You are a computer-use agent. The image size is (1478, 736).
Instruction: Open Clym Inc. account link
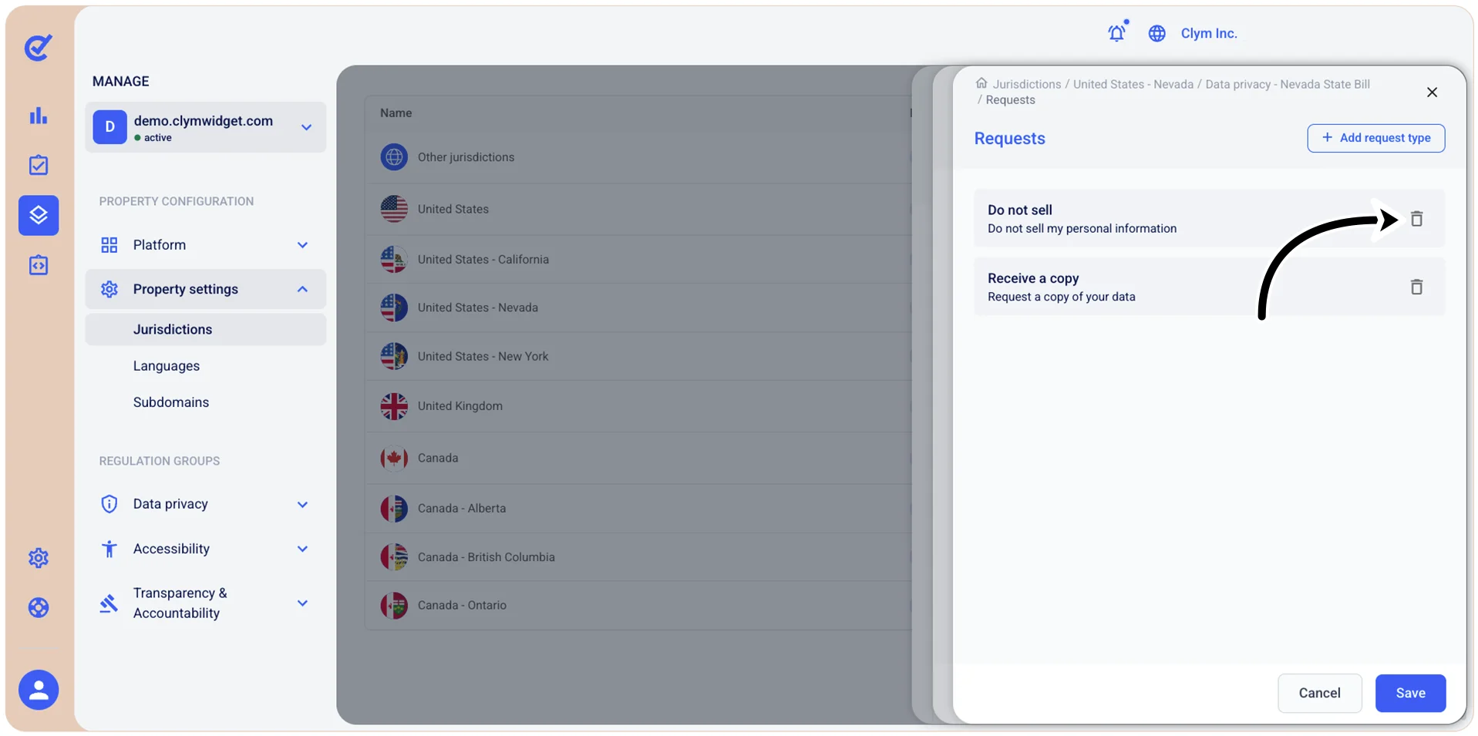(1208, 33)
